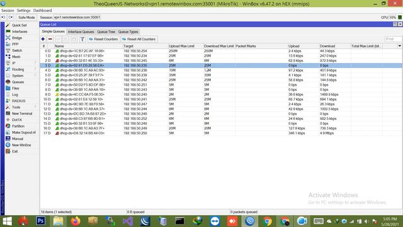Click Exit in the sidebar

(x=15, y=151)
